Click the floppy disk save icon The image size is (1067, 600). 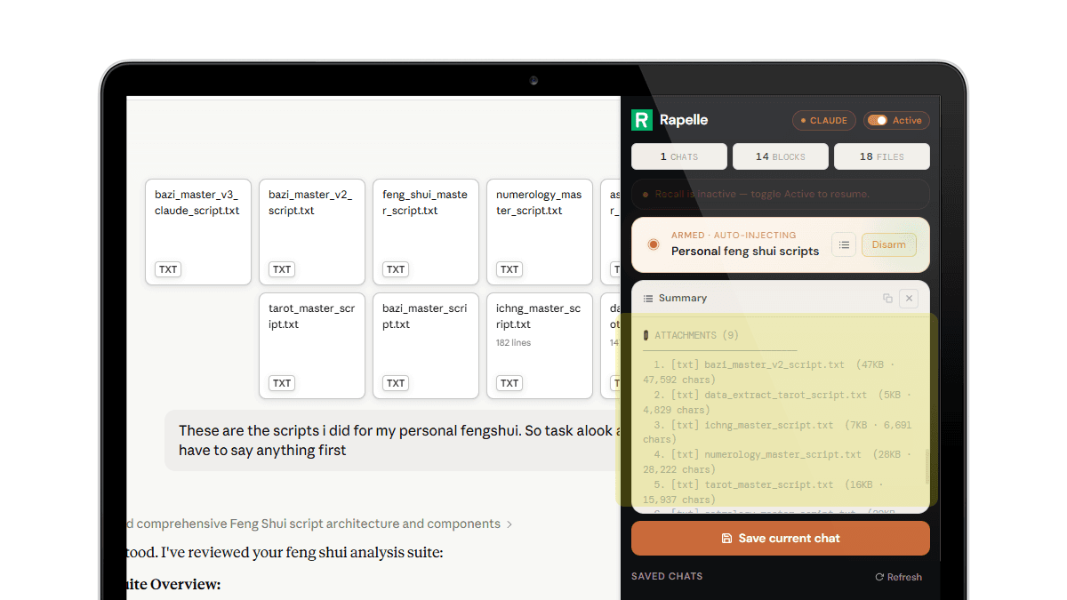coord(726,539)
